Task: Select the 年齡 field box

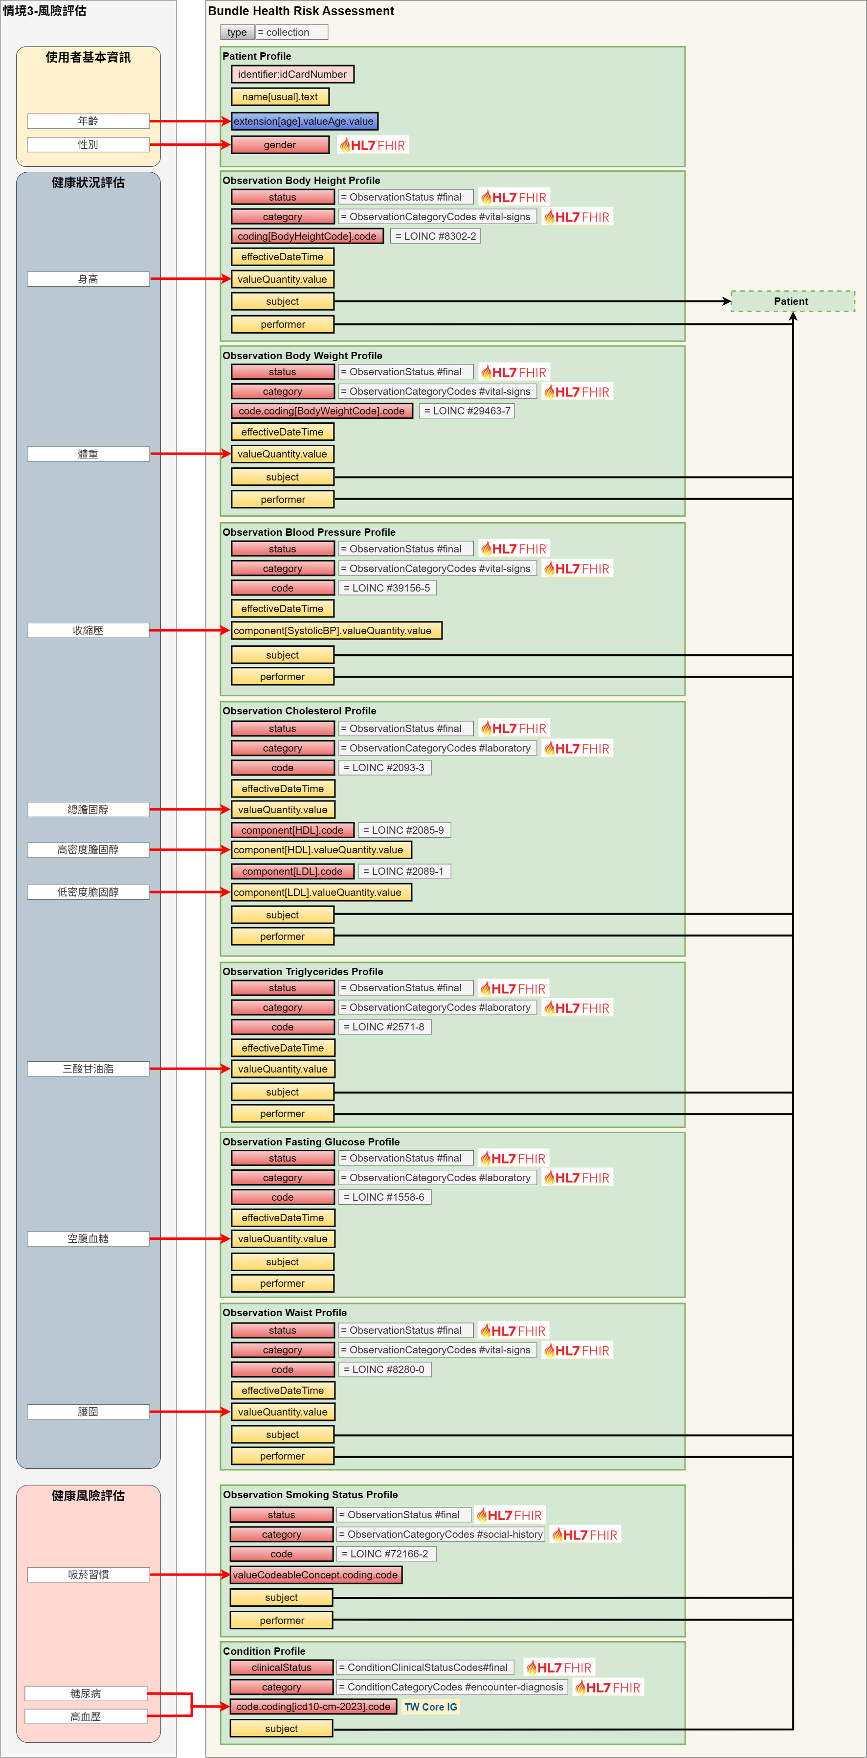Action: pos(88,121)
